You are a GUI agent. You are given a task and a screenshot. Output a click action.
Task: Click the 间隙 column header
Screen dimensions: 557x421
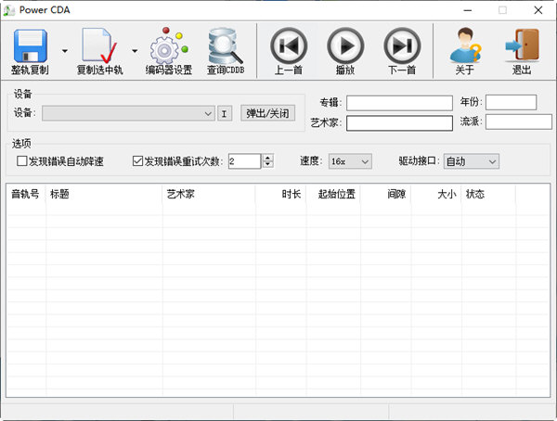[386, 194]
